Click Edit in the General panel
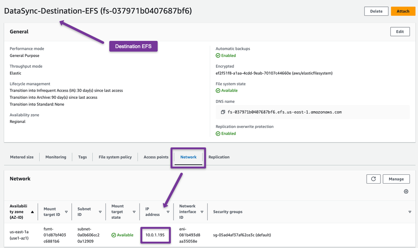This screenshot has width=418, height=248. [x=400, y=32]
